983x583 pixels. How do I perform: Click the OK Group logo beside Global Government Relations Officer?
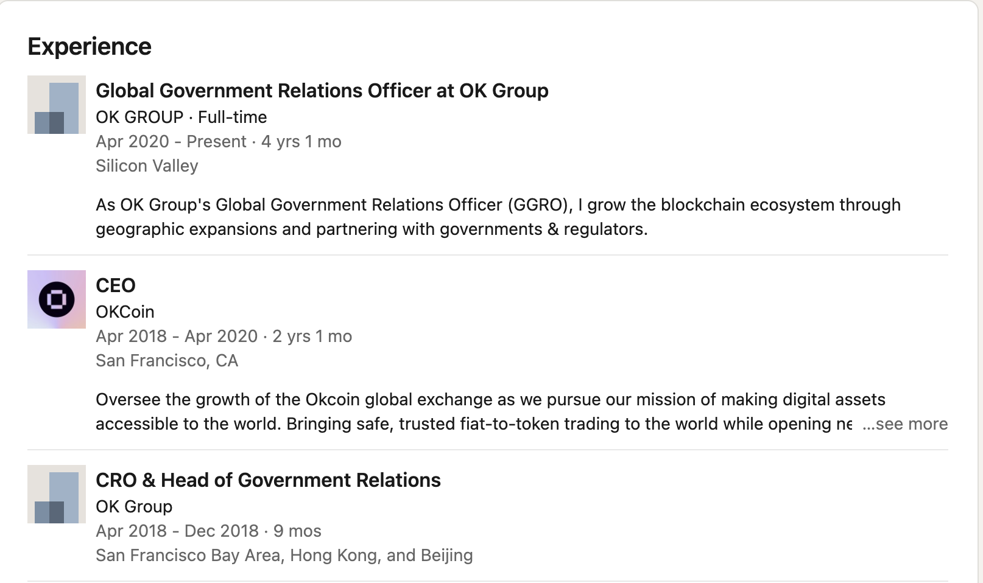coord(57,105)
